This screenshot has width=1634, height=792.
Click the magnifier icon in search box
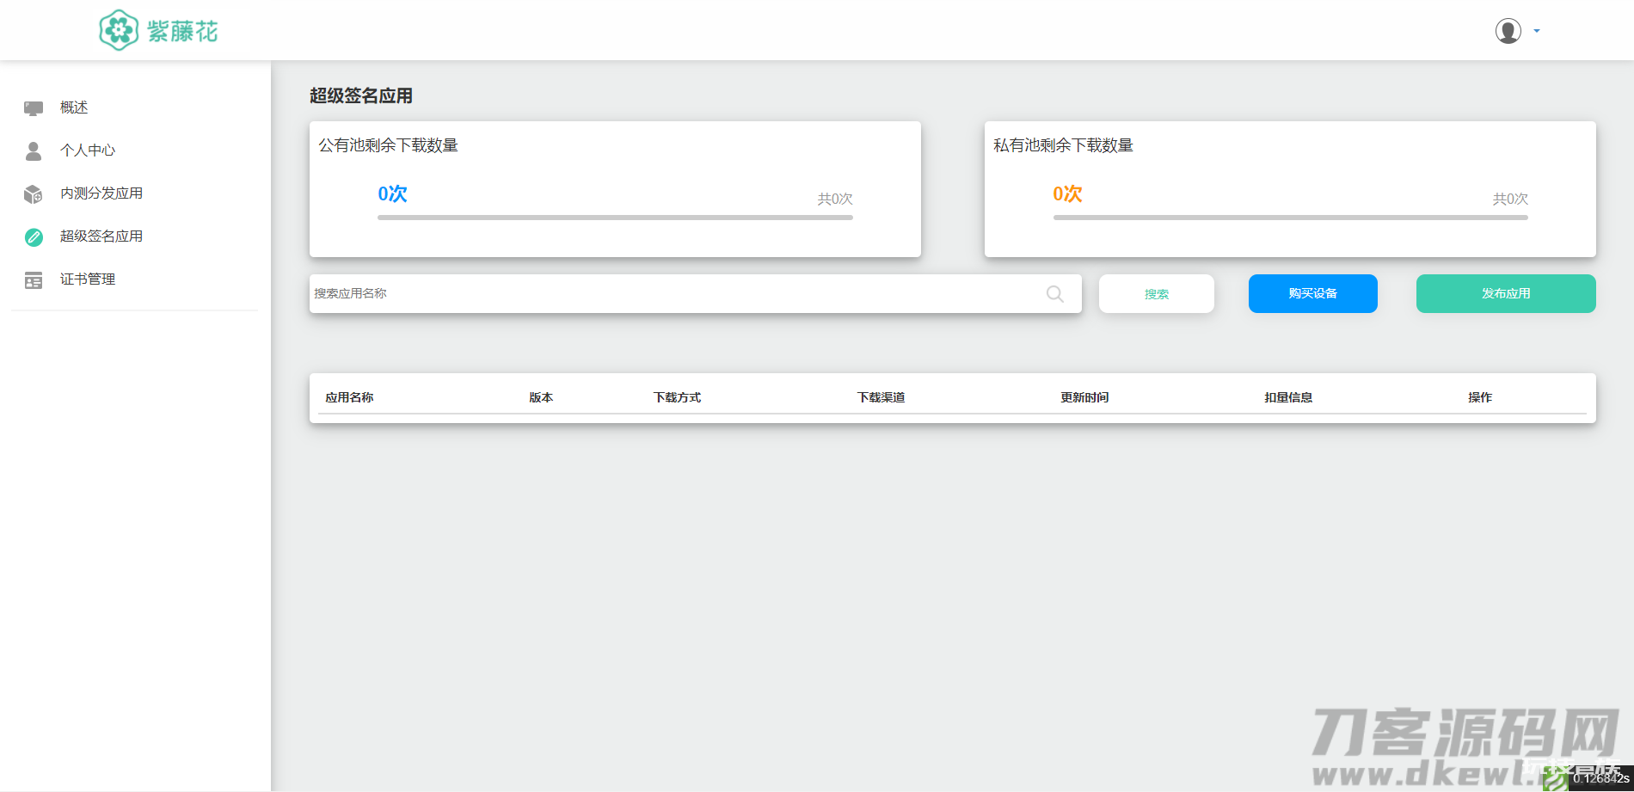(1055, 294)
